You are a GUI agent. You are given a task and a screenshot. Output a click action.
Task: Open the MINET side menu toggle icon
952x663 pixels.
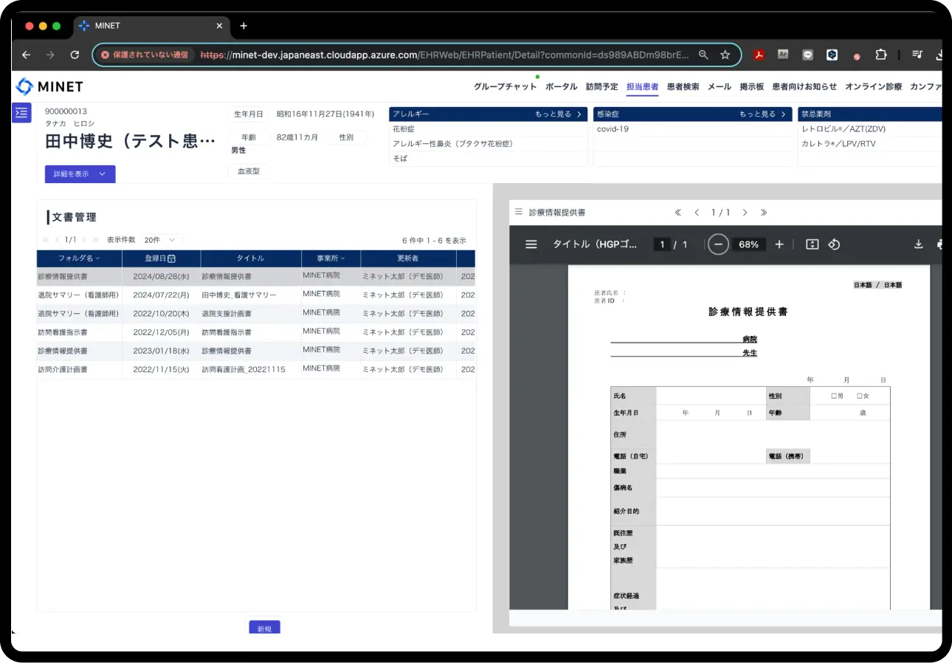pyautogui.click(x=21, y=112)
